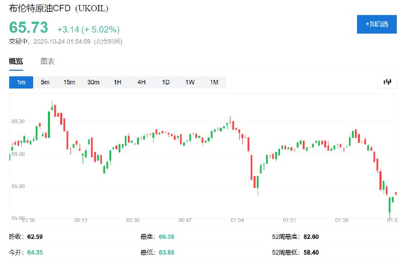Click the 65.80 y-axis label

pyautogui.click(x=18, y=186)
